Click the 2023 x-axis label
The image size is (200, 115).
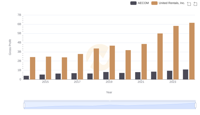173,82
